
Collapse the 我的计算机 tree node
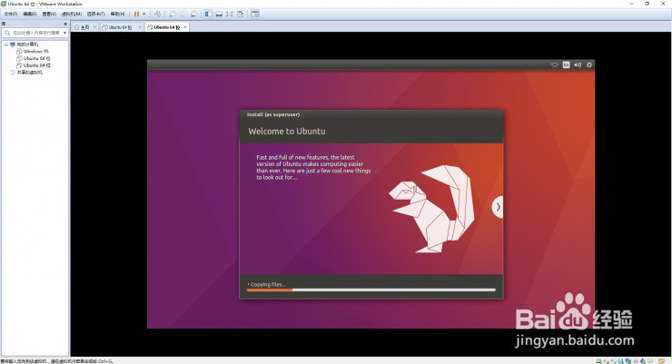[x=6, y=44]
